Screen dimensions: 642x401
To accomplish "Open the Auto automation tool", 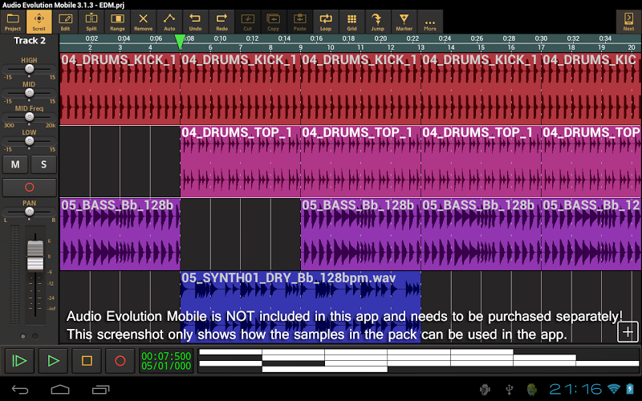I will click(169, 21).
